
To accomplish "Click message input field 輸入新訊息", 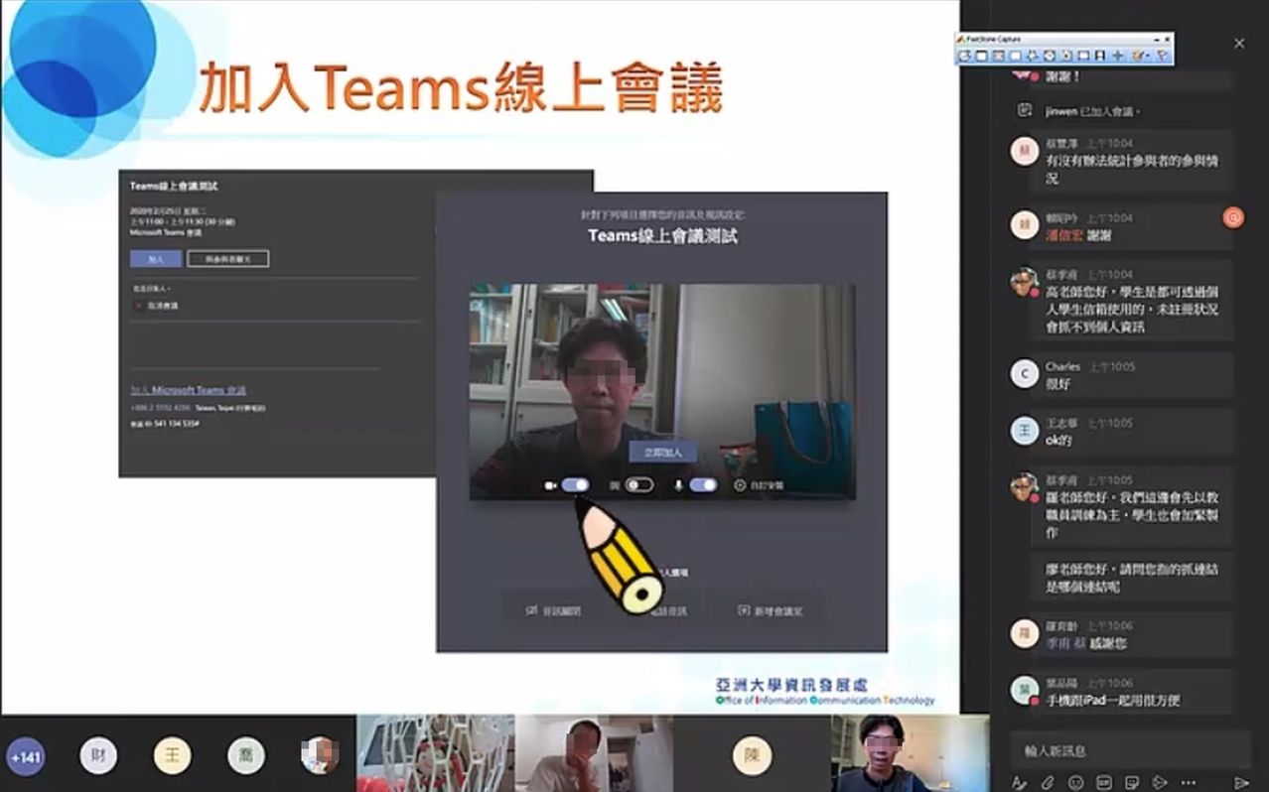I will point(1130,751).
